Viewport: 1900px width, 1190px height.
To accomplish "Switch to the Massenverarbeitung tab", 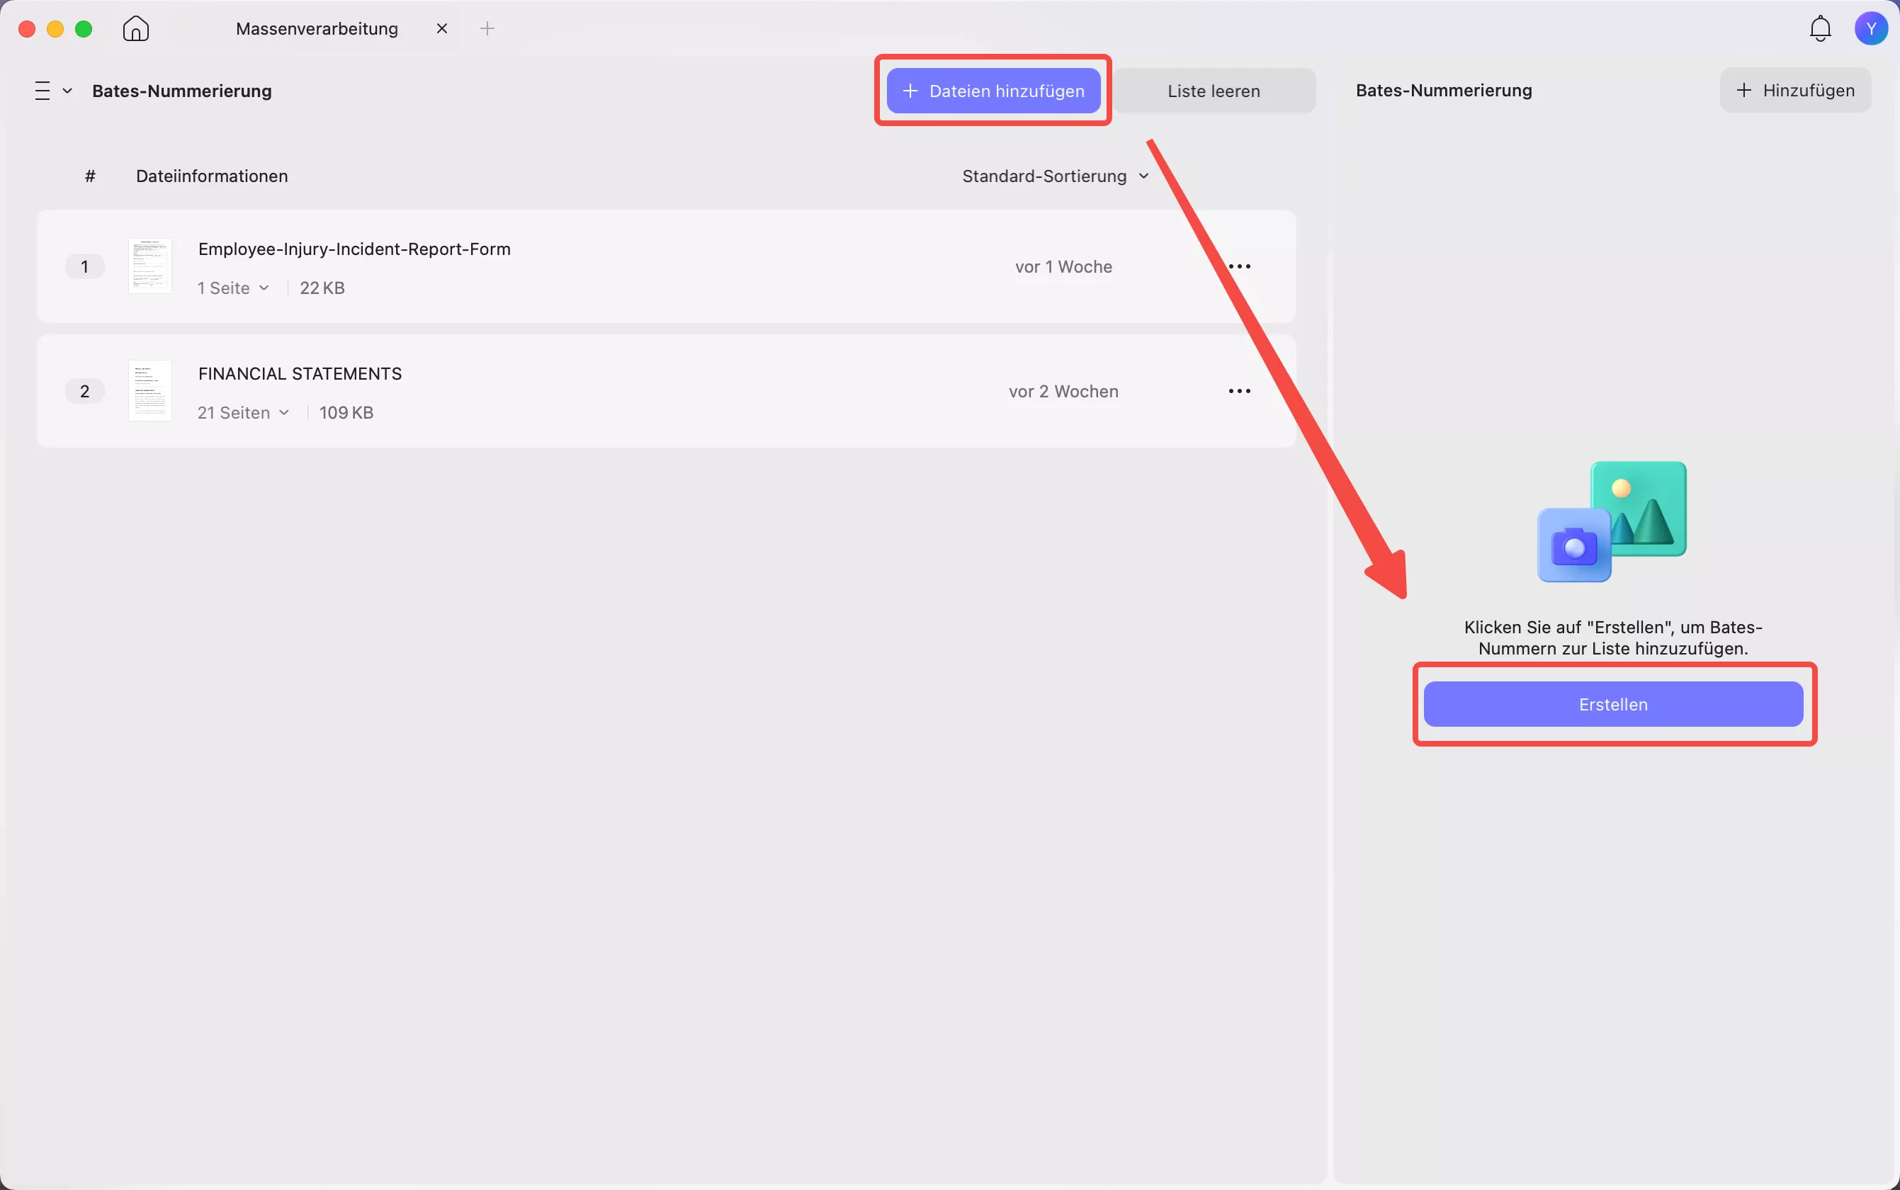I will tap(317, 29).
